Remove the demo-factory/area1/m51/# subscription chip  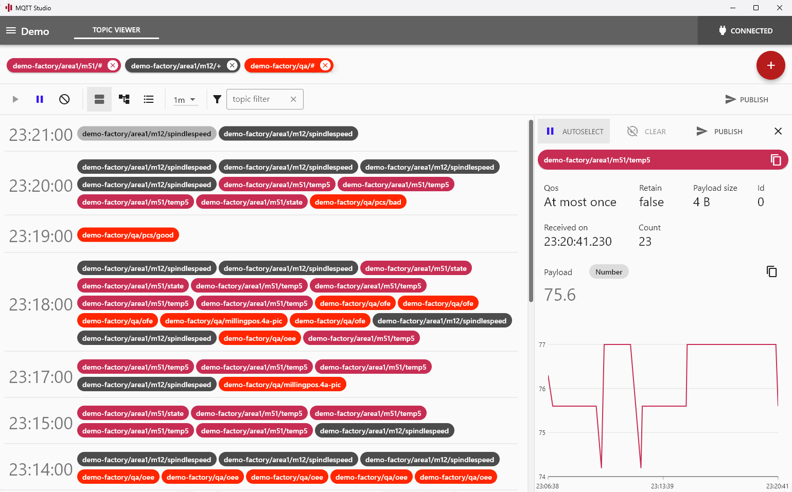click(x=113, y=65)
